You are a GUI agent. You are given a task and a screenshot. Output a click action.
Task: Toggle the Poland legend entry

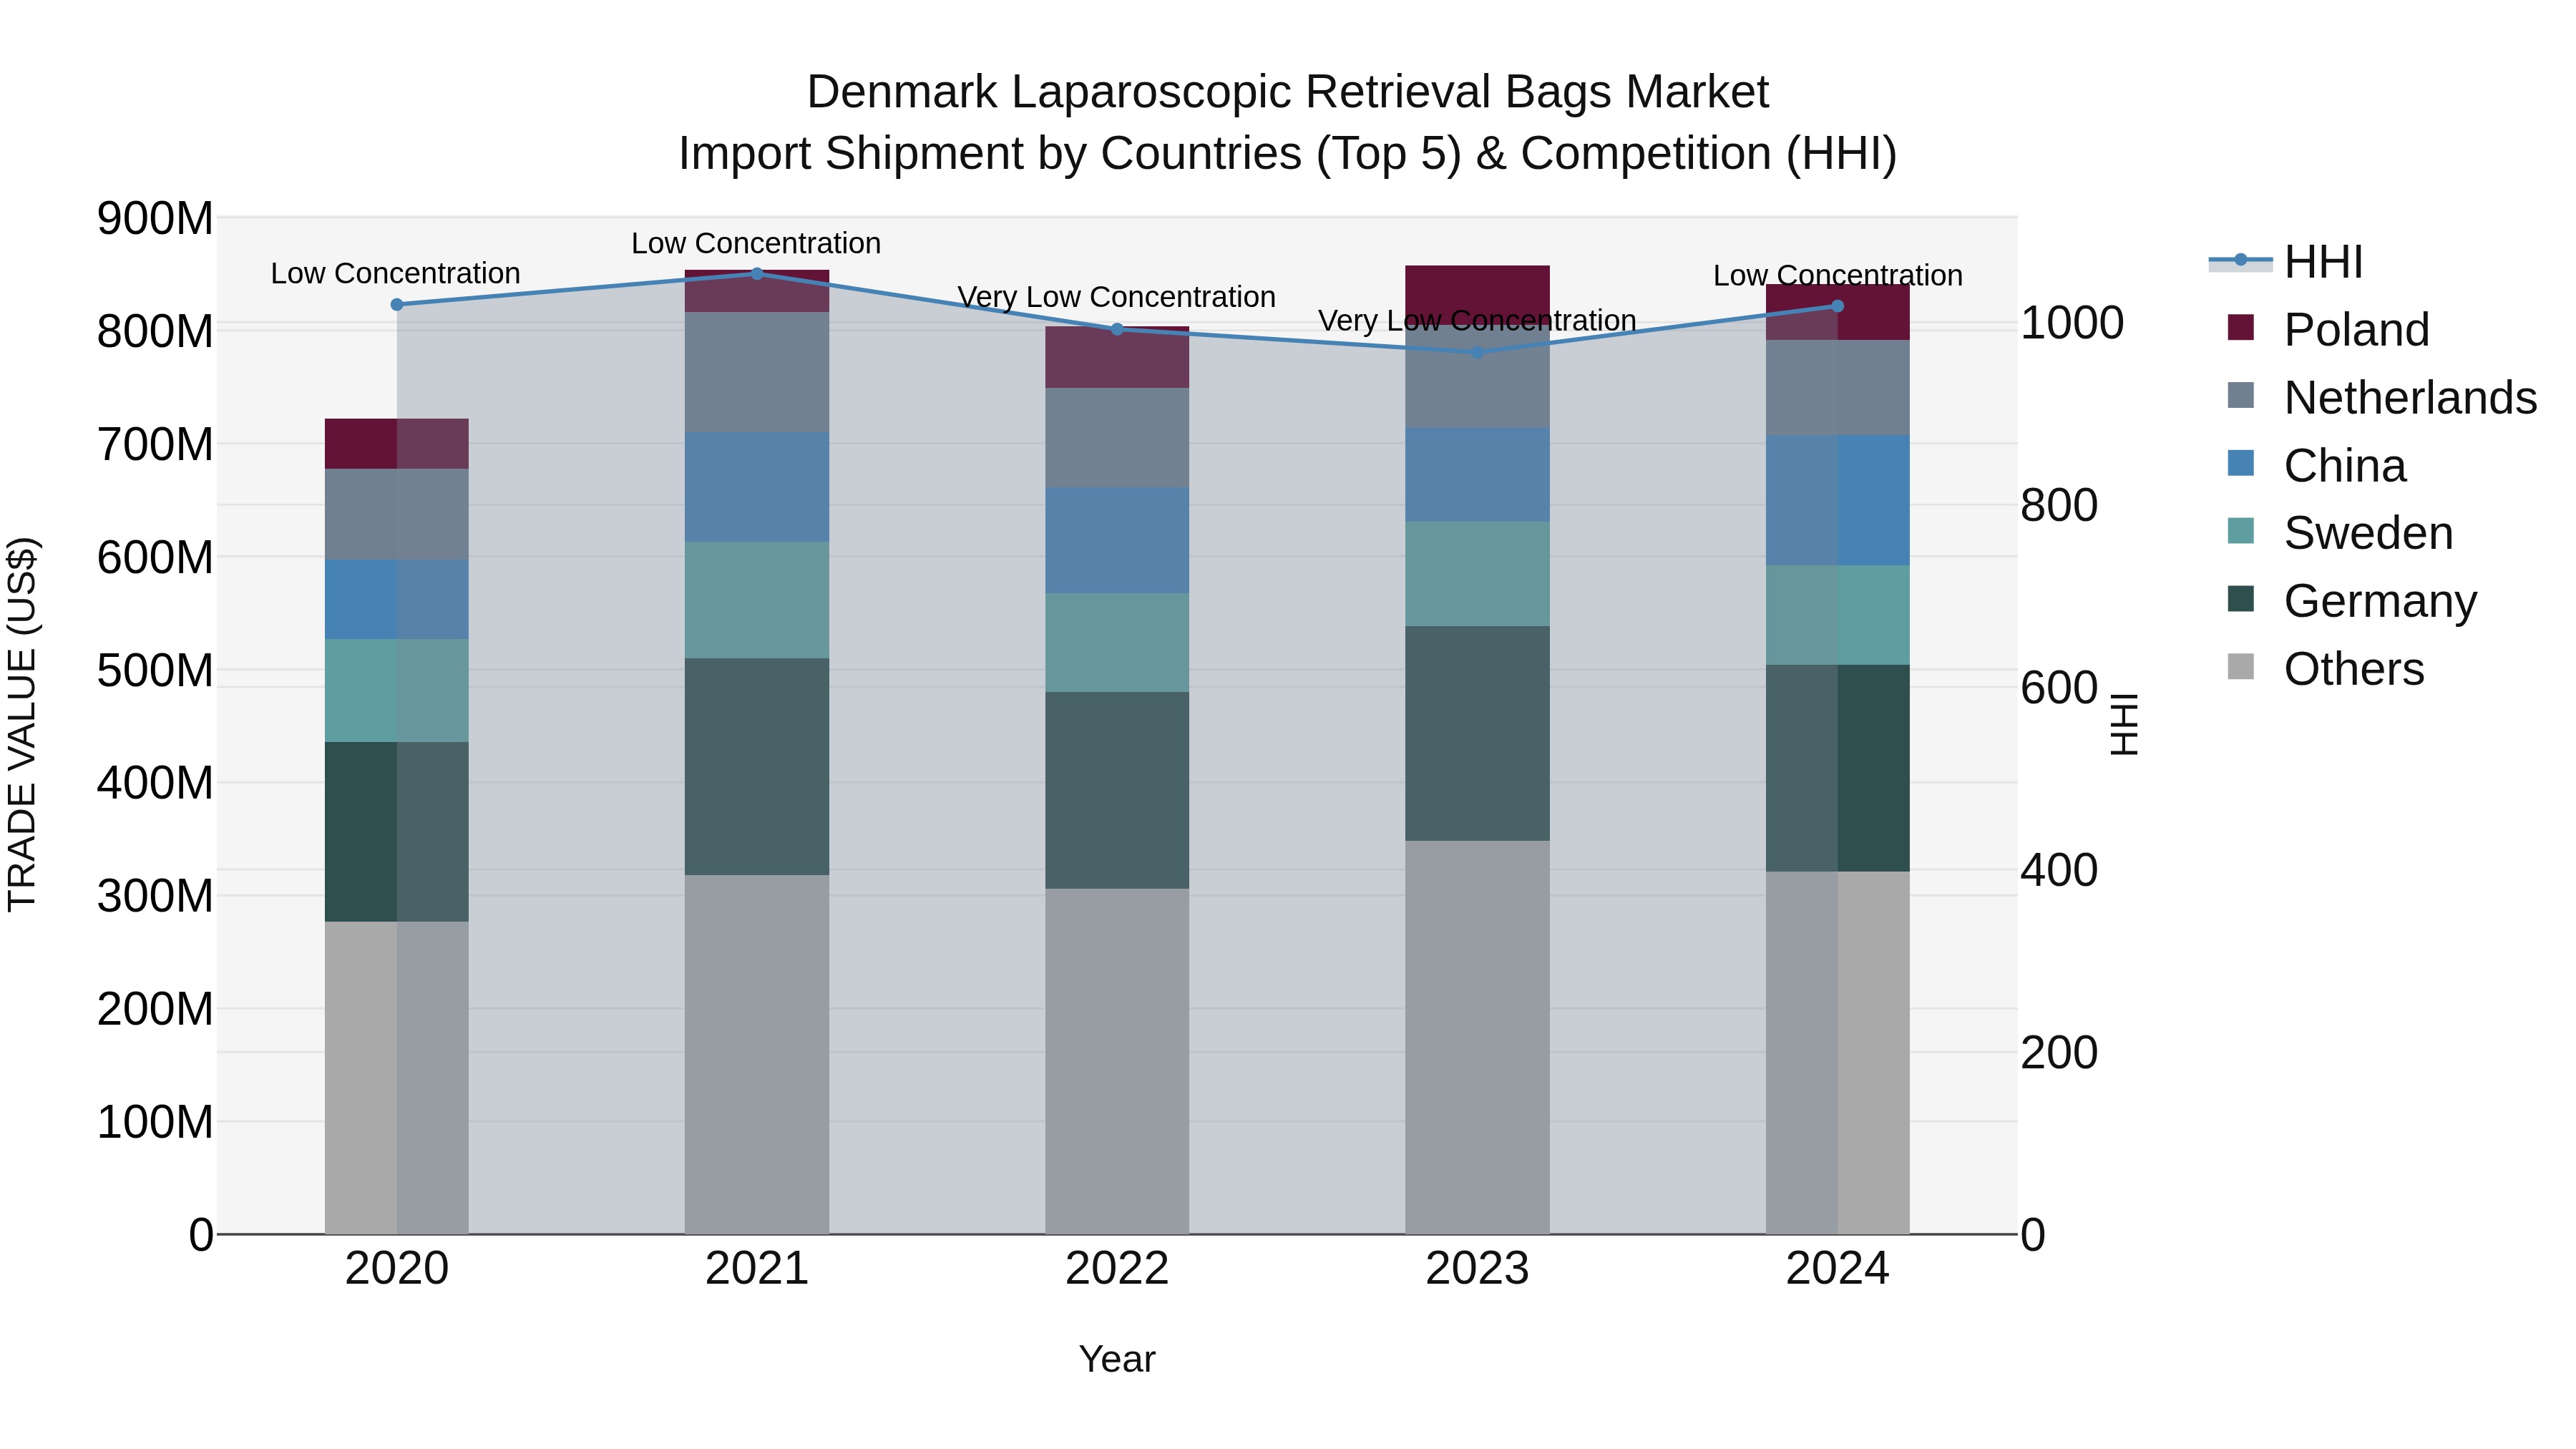[x=2328, y=329]
